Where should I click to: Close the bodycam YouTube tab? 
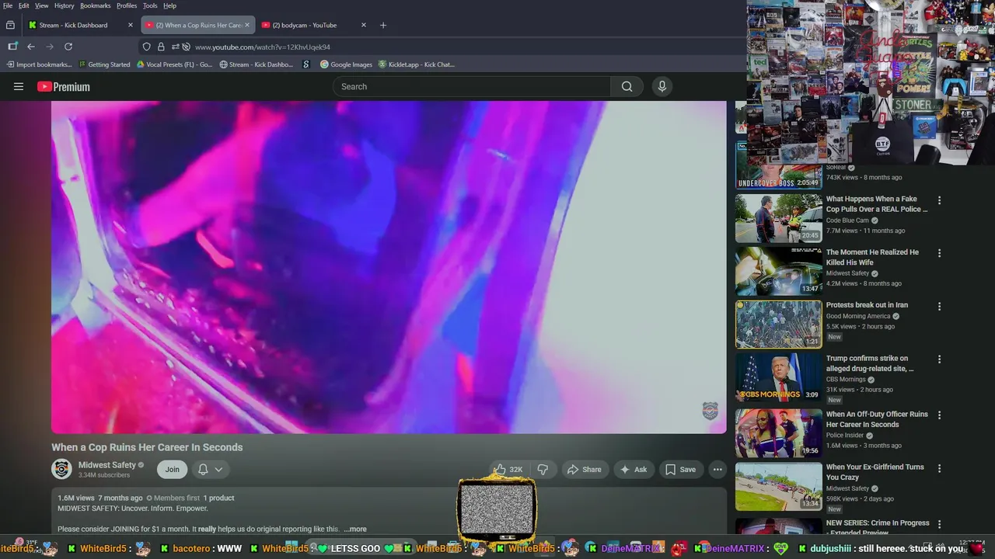363,25
